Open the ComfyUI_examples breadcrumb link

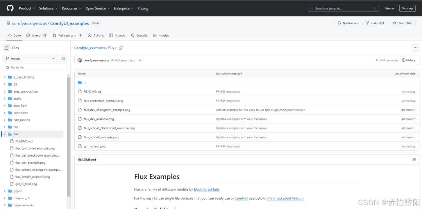coord(89,48)
